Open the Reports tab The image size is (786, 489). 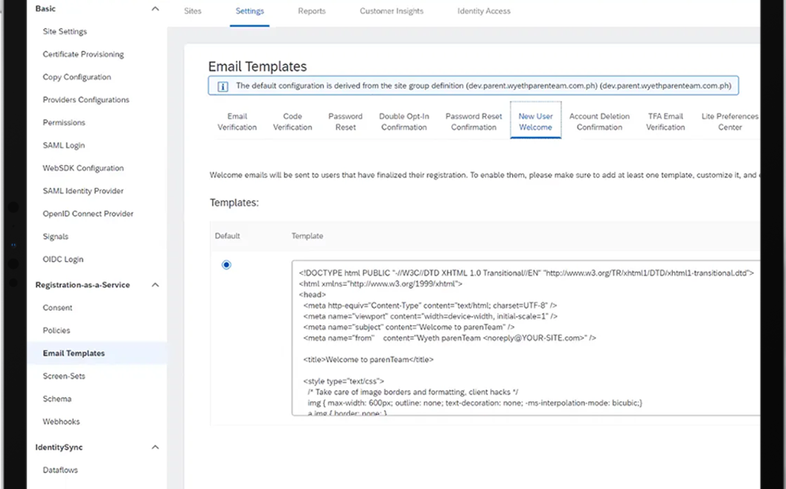coord(312,11)
